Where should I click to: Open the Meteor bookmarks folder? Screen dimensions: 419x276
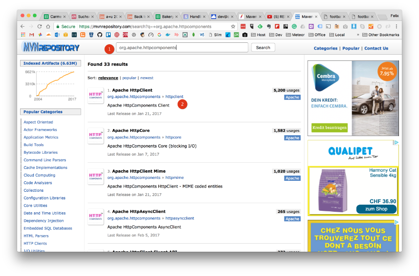[297, 35]
